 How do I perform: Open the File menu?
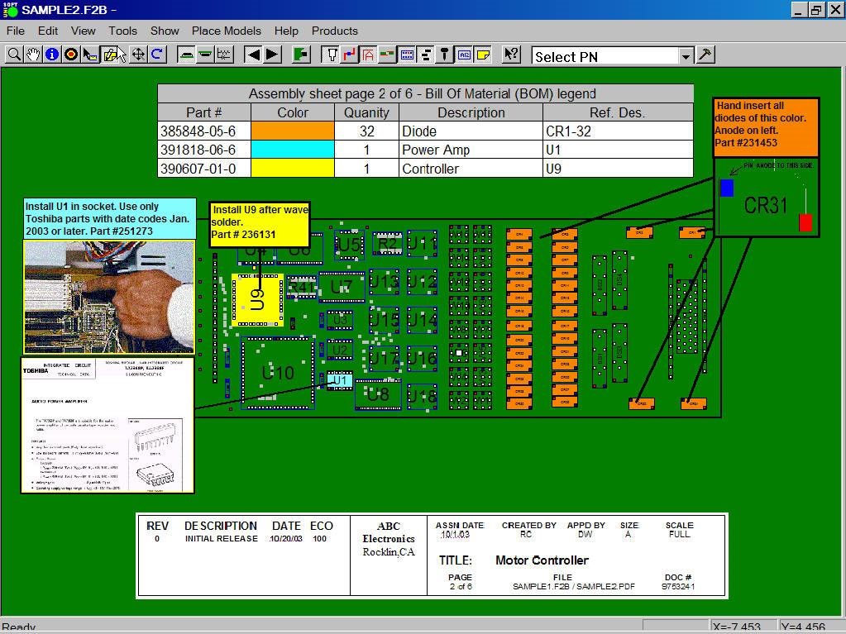click(16, 31)
